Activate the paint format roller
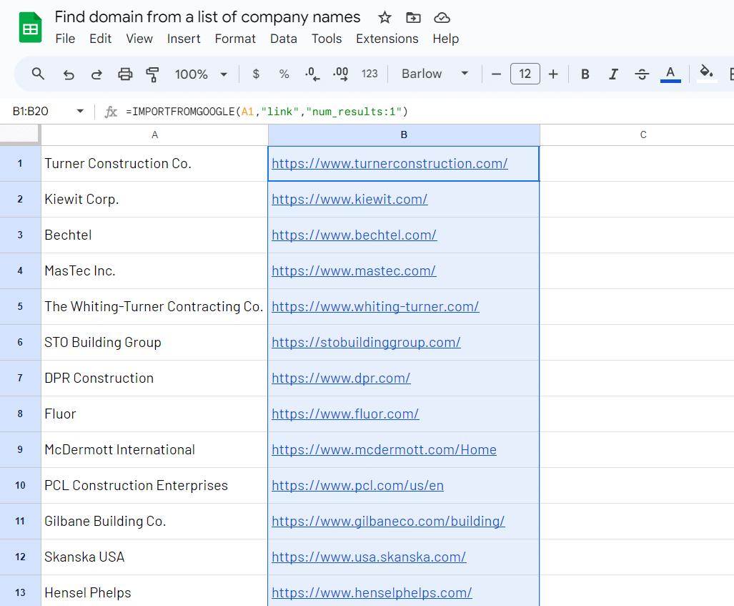This screenshot has width=734, height=606. (152, 74)
